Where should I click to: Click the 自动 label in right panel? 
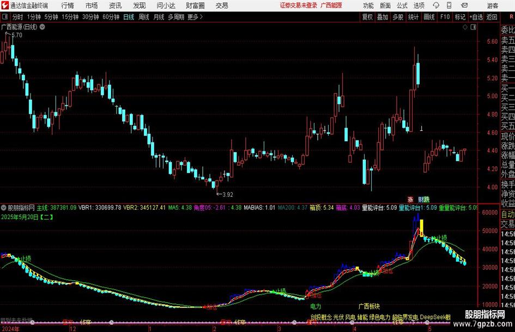pyautogui.click(x=508, y=214)
